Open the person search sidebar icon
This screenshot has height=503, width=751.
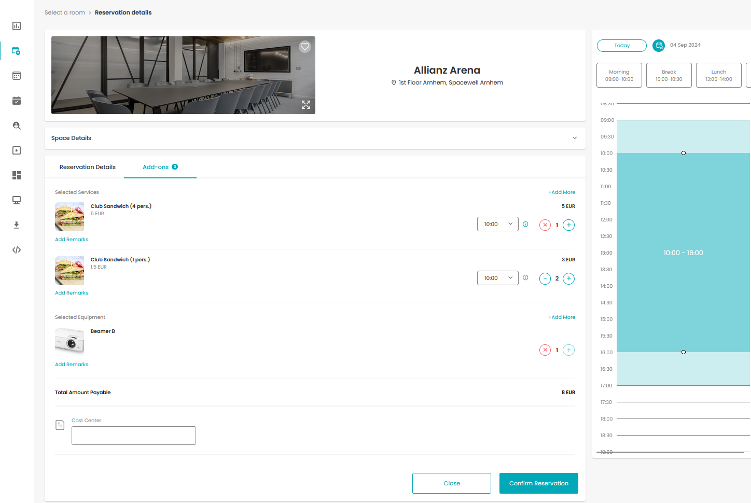[x=17, y=125]
